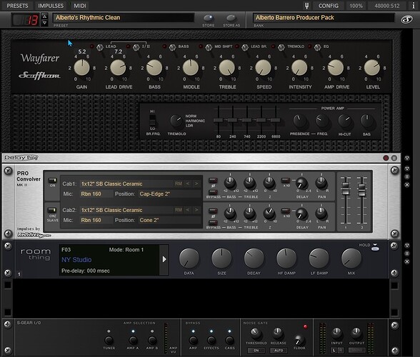
Task: Step preset number down with arrow
Action: click(45, 23)
